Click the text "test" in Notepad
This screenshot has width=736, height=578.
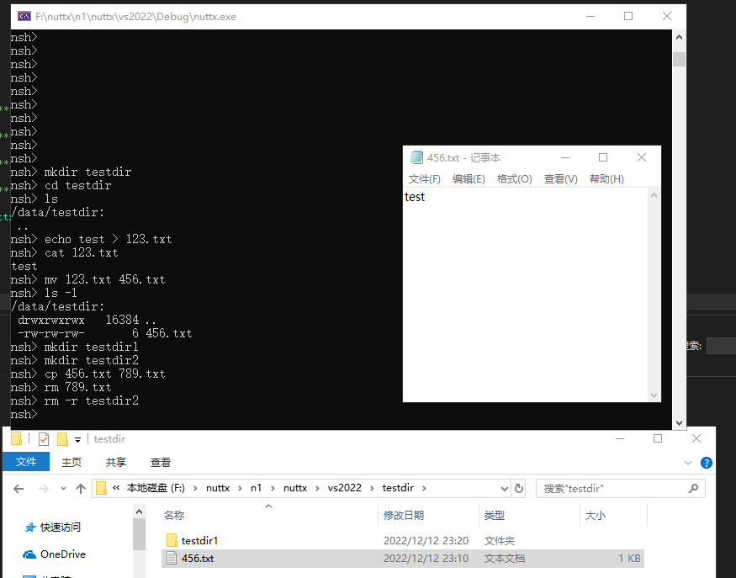point(415,197)
